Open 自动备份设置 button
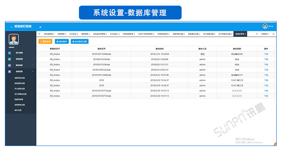 [x=80, y=41]
